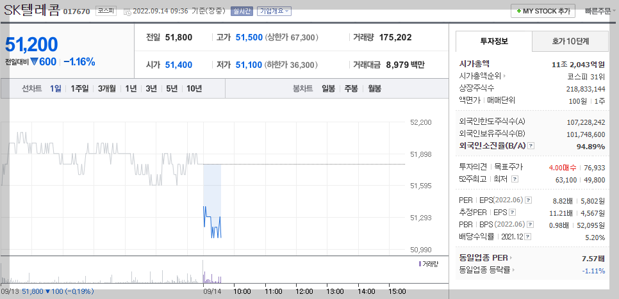Select the 3개월 line chart period
Viewport: 619px width, 299px height.
click(x=106, y=89)
